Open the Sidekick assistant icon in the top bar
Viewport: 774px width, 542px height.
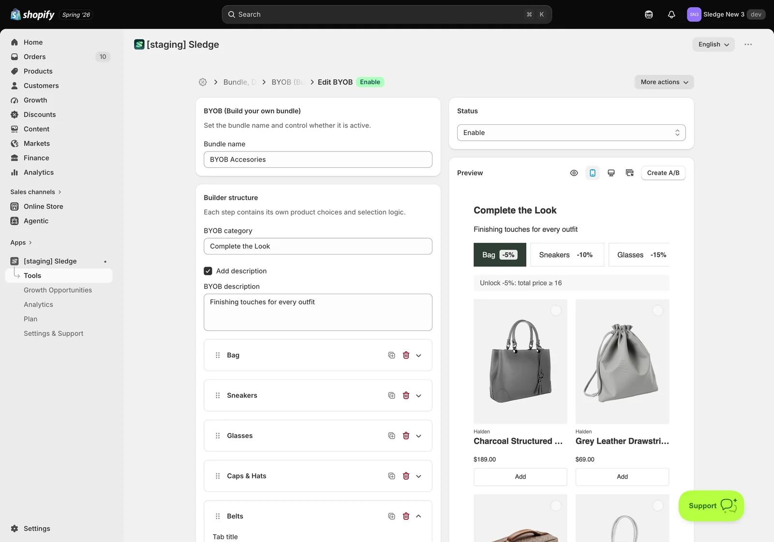(x=649, y=15)
